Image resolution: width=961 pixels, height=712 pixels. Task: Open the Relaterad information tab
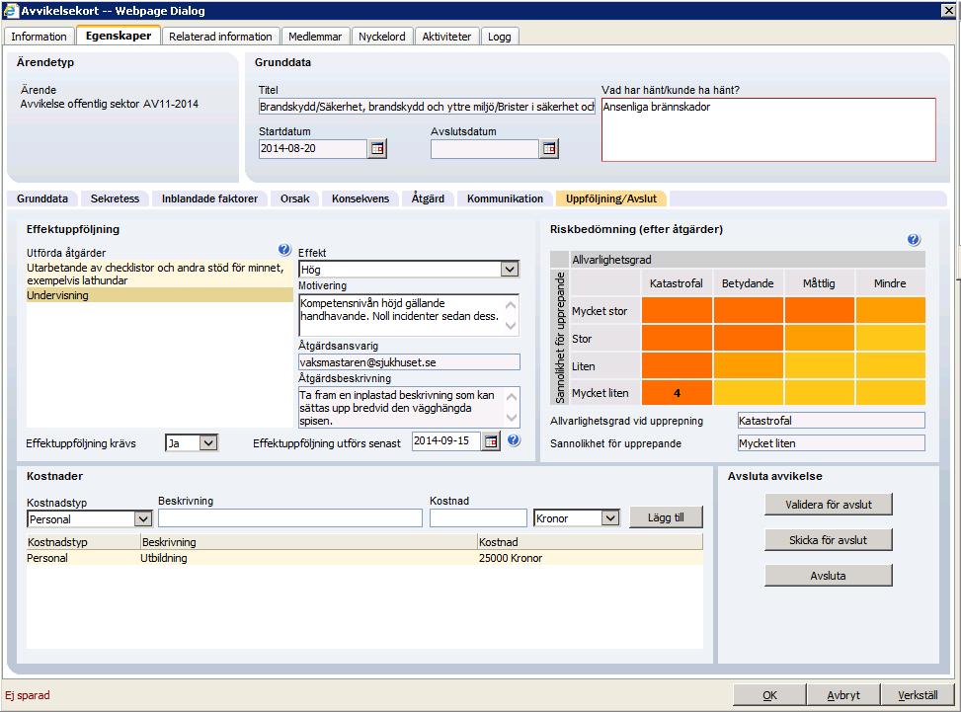click(220, 37)
